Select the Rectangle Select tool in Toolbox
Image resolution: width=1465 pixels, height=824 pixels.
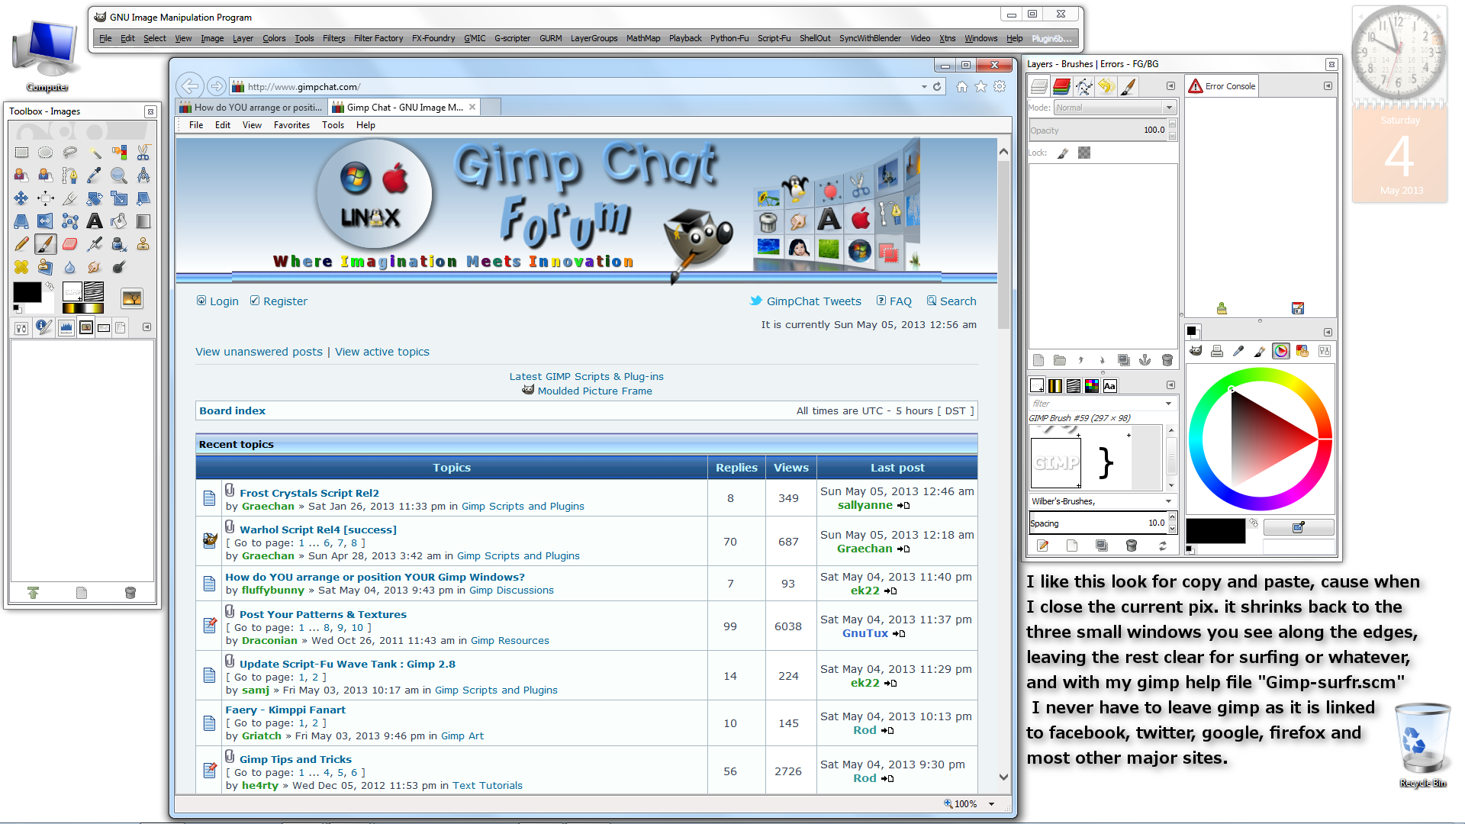[x=21, y=153]
